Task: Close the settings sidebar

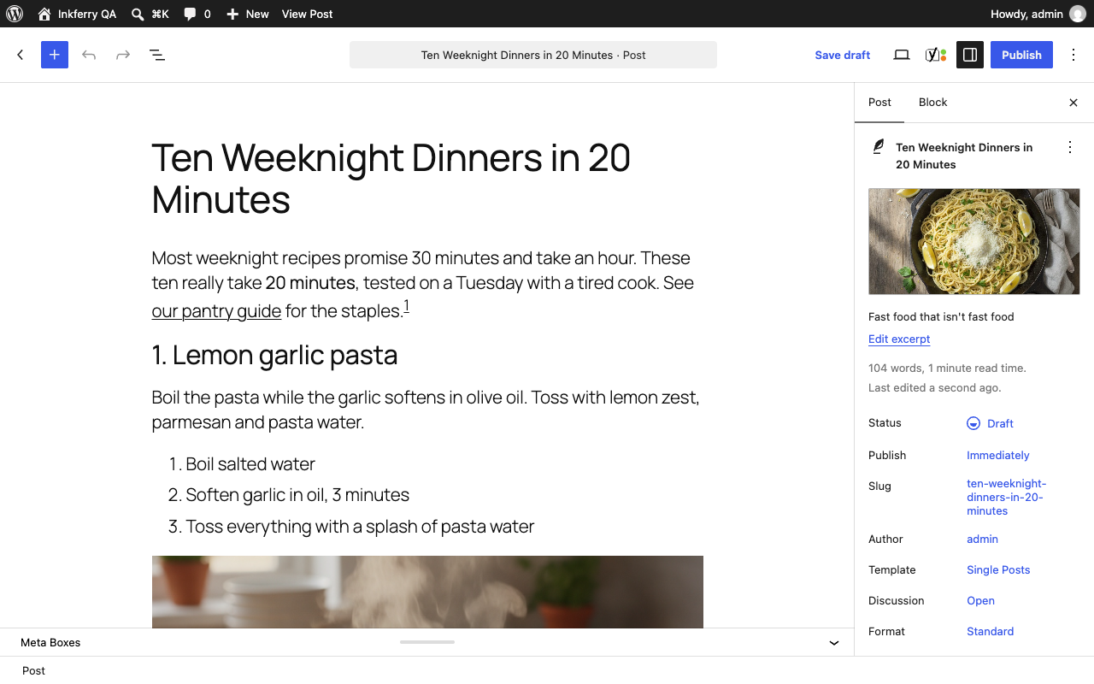Action: tap(1073, 103)
